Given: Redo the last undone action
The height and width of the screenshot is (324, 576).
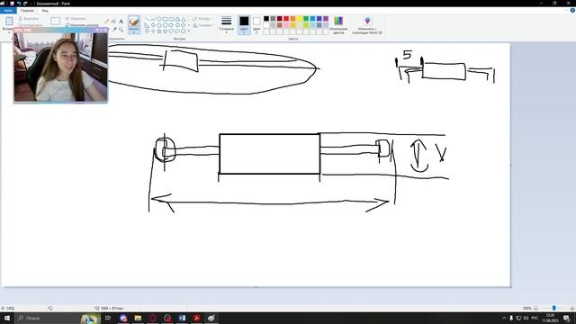Looking at the screenshot, I should (25, 4).
